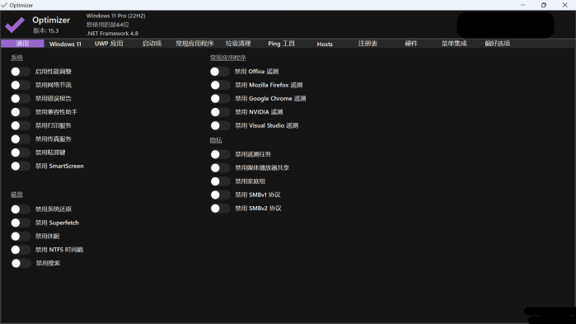The height and width of the screenshot is (324, 576).
Task: Enable the 禁用网络节流 switch
Action: (21, 85)
